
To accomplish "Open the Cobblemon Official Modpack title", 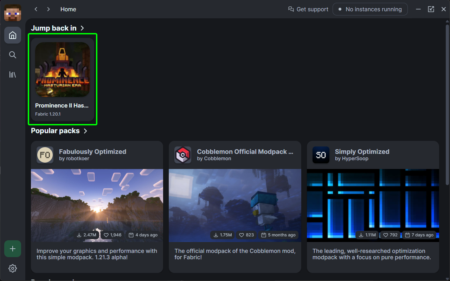I will [x=245, y=152].
